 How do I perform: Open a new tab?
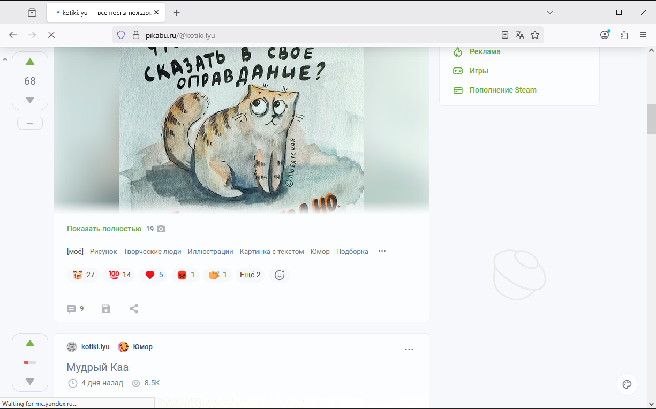177,12
